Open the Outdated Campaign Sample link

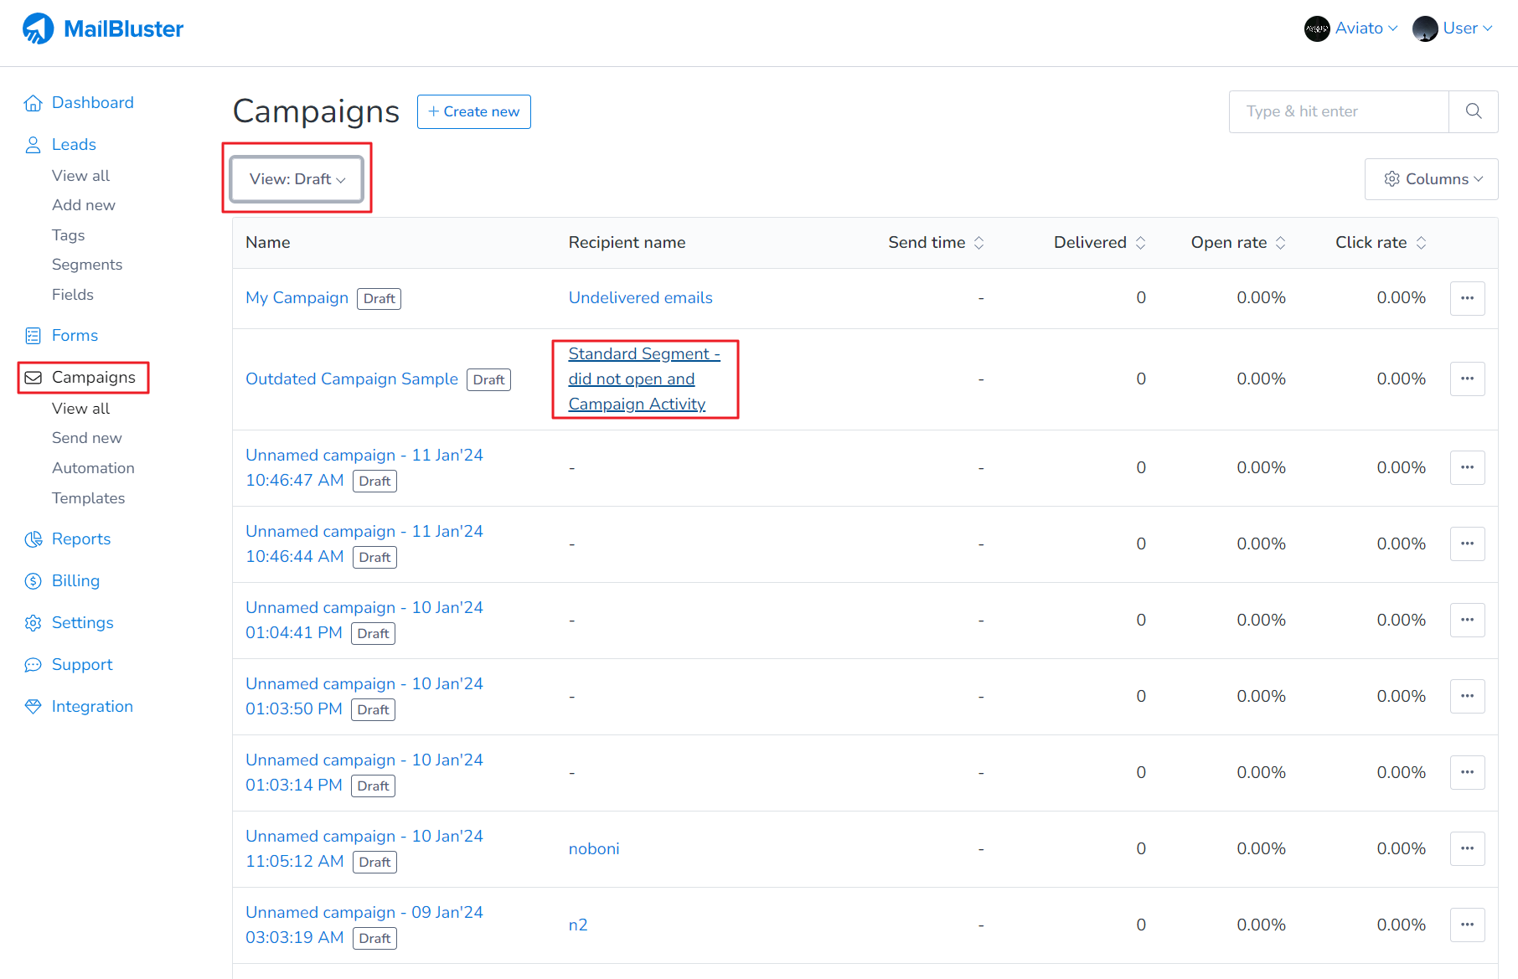click(x=352, y=379)
